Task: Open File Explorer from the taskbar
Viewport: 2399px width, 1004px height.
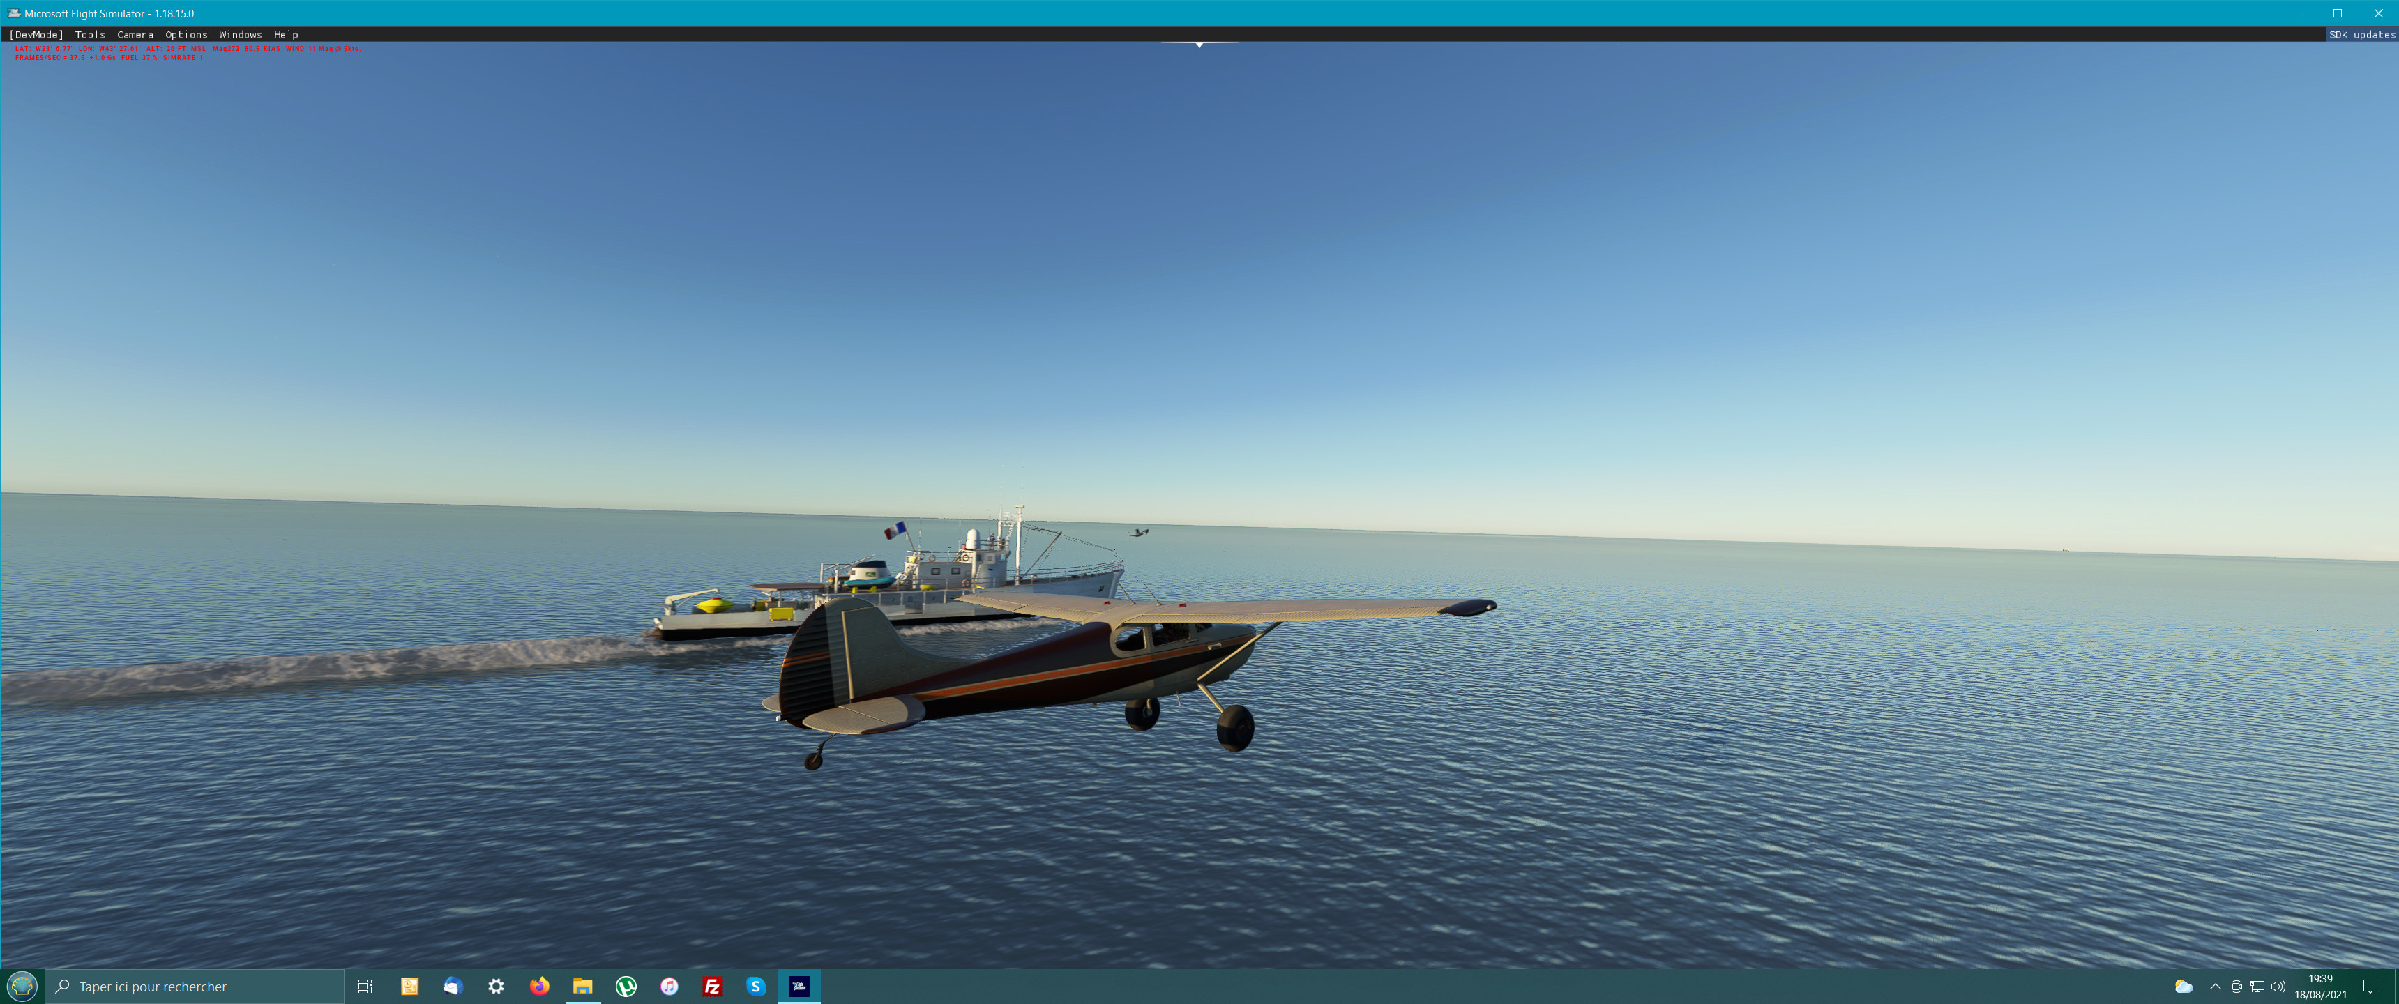Action: click(x=583, y=987)
